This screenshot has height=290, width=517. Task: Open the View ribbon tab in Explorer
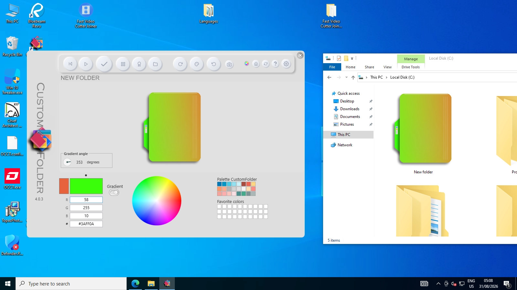point(387,67)
